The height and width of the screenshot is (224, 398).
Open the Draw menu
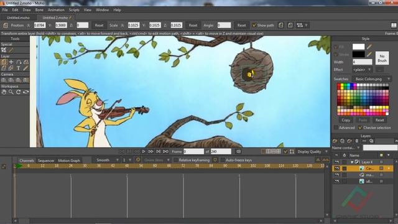tap(27, 10)
